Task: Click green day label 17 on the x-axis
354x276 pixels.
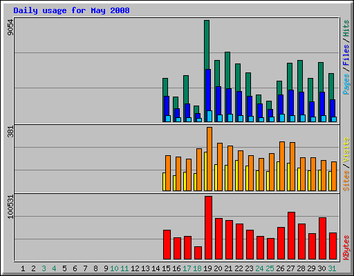Action: pos(187,268)
